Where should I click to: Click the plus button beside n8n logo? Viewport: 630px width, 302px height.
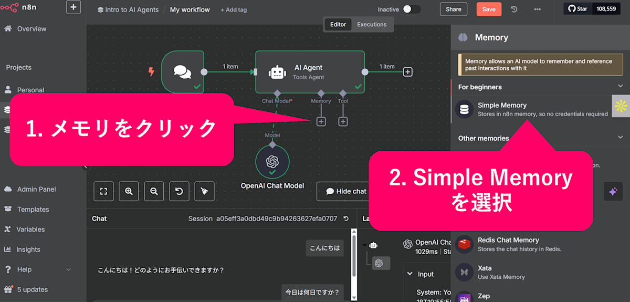coord(73,7)
